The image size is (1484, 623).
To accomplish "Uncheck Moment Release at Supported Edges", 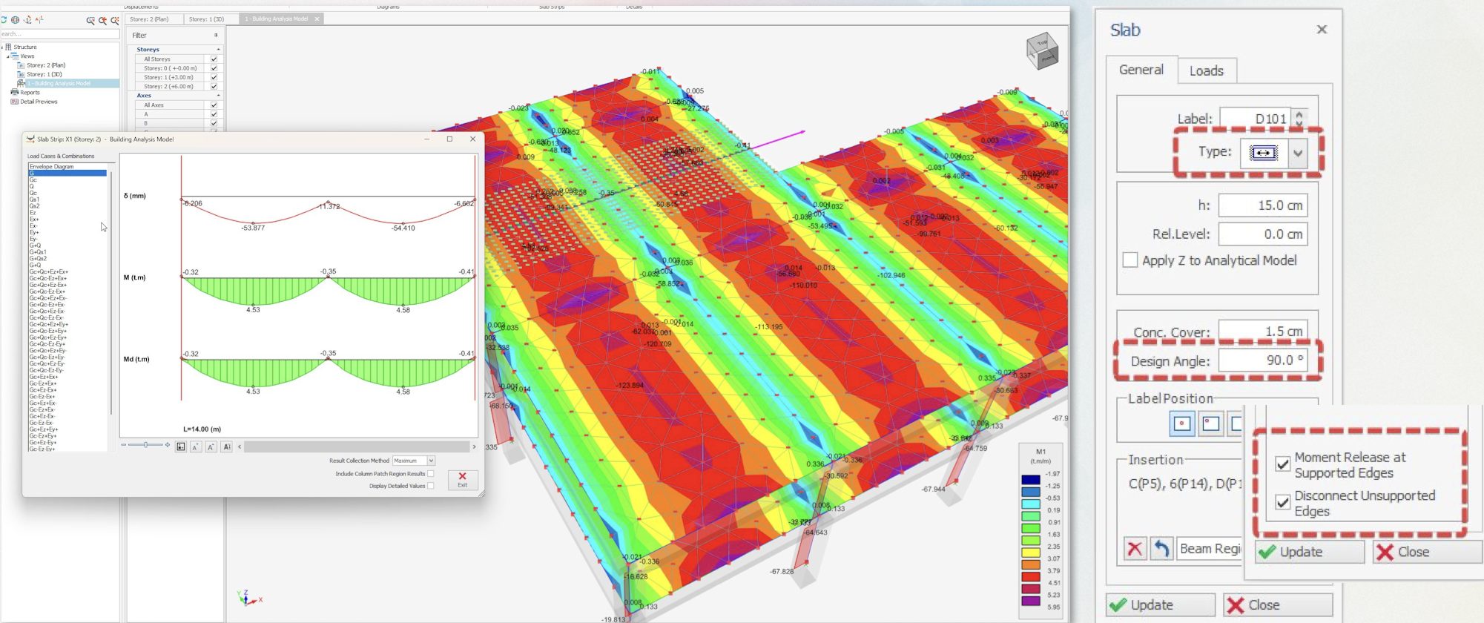I will click(1283, 464).
